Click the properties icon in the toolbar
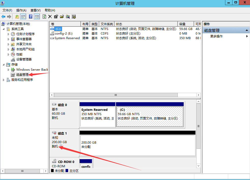Viewport: 250px width, 180px height. pos(56,17)
